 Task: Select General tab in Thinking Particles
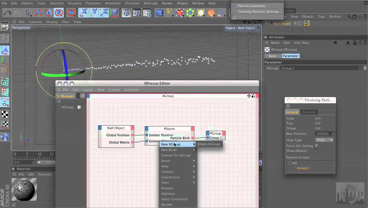(x=292, y=112)
